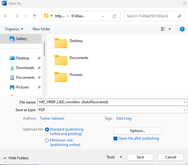Go forward using the right arrow
The image size is (188, 165).
[x=16, y=16]
